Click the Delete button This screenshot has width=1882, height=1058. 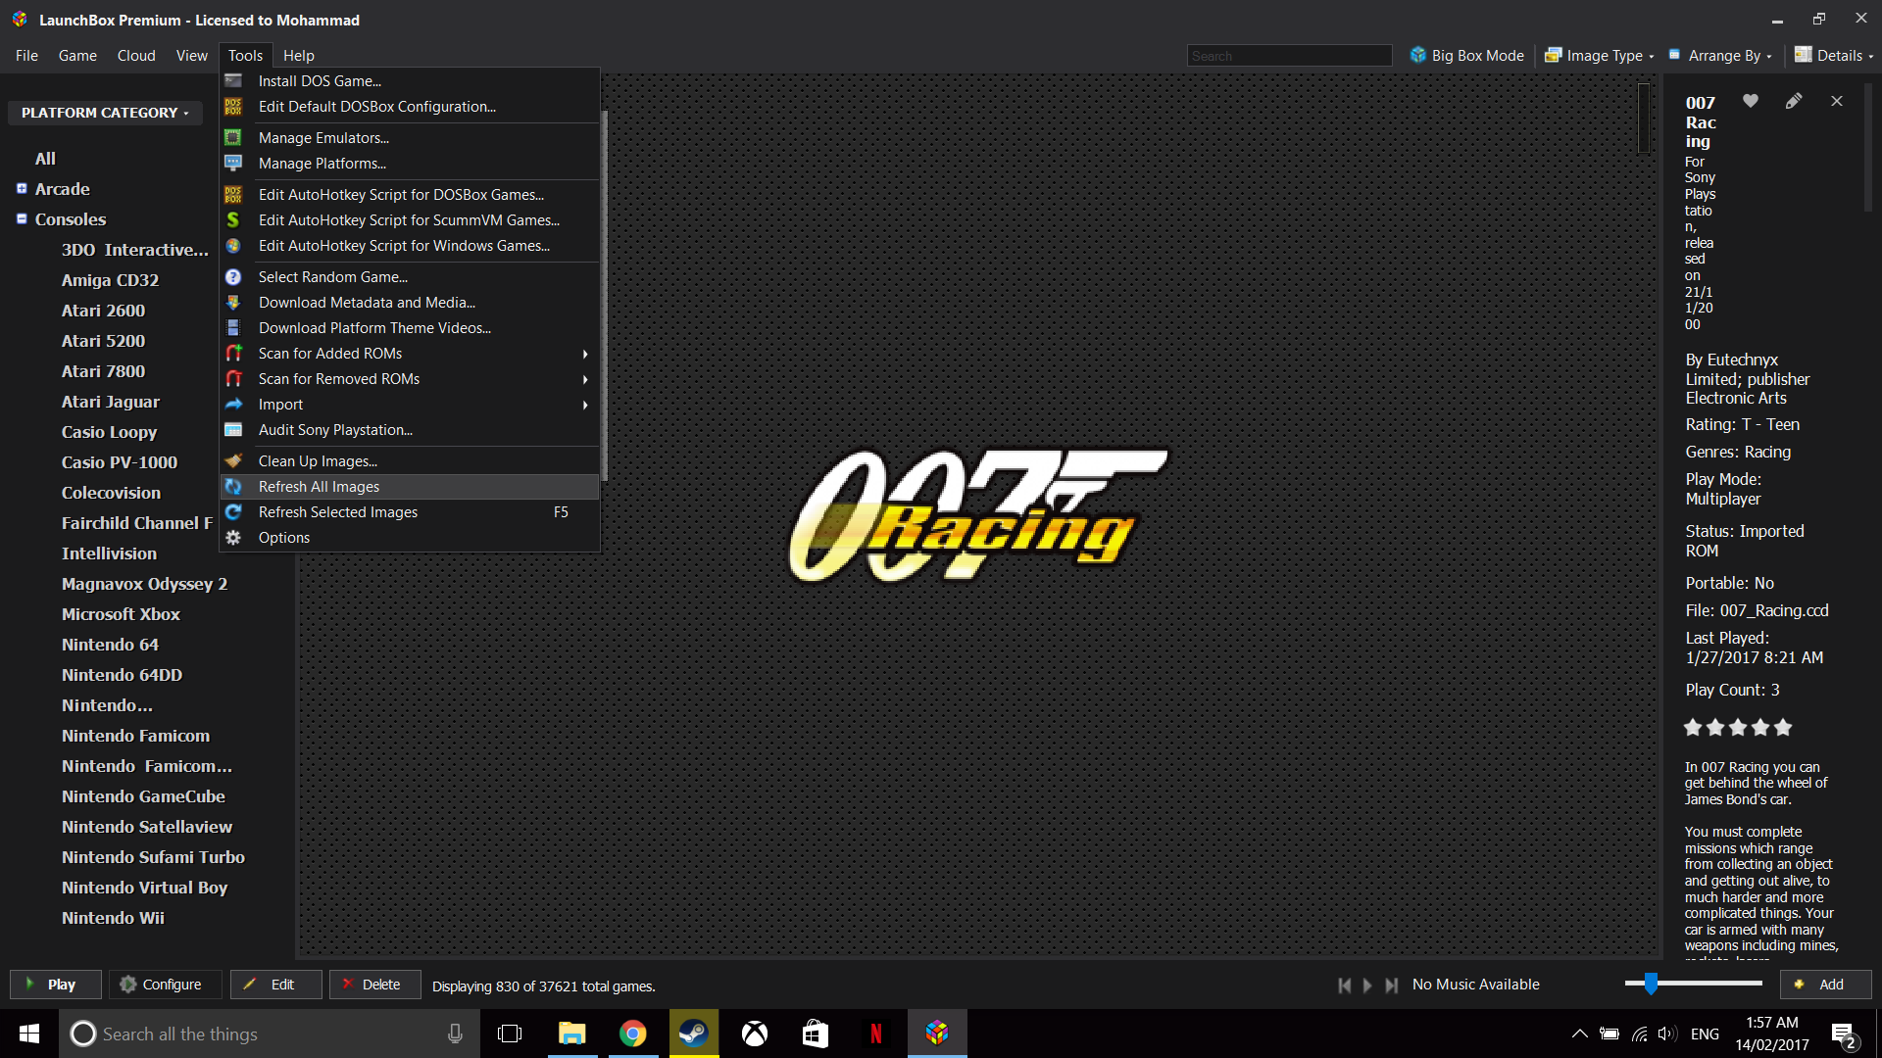tap(375, 985)
